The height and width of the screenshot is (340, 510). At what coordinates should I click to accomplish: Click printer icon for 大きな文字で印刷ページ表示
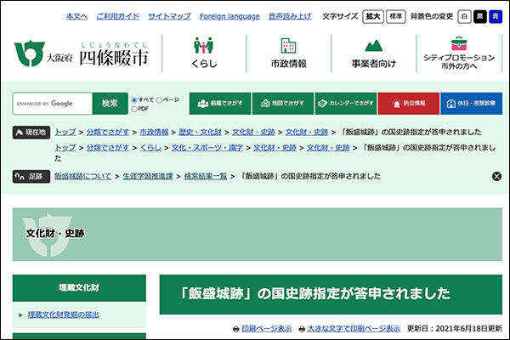pyautogui.click(x=302, y=329)
